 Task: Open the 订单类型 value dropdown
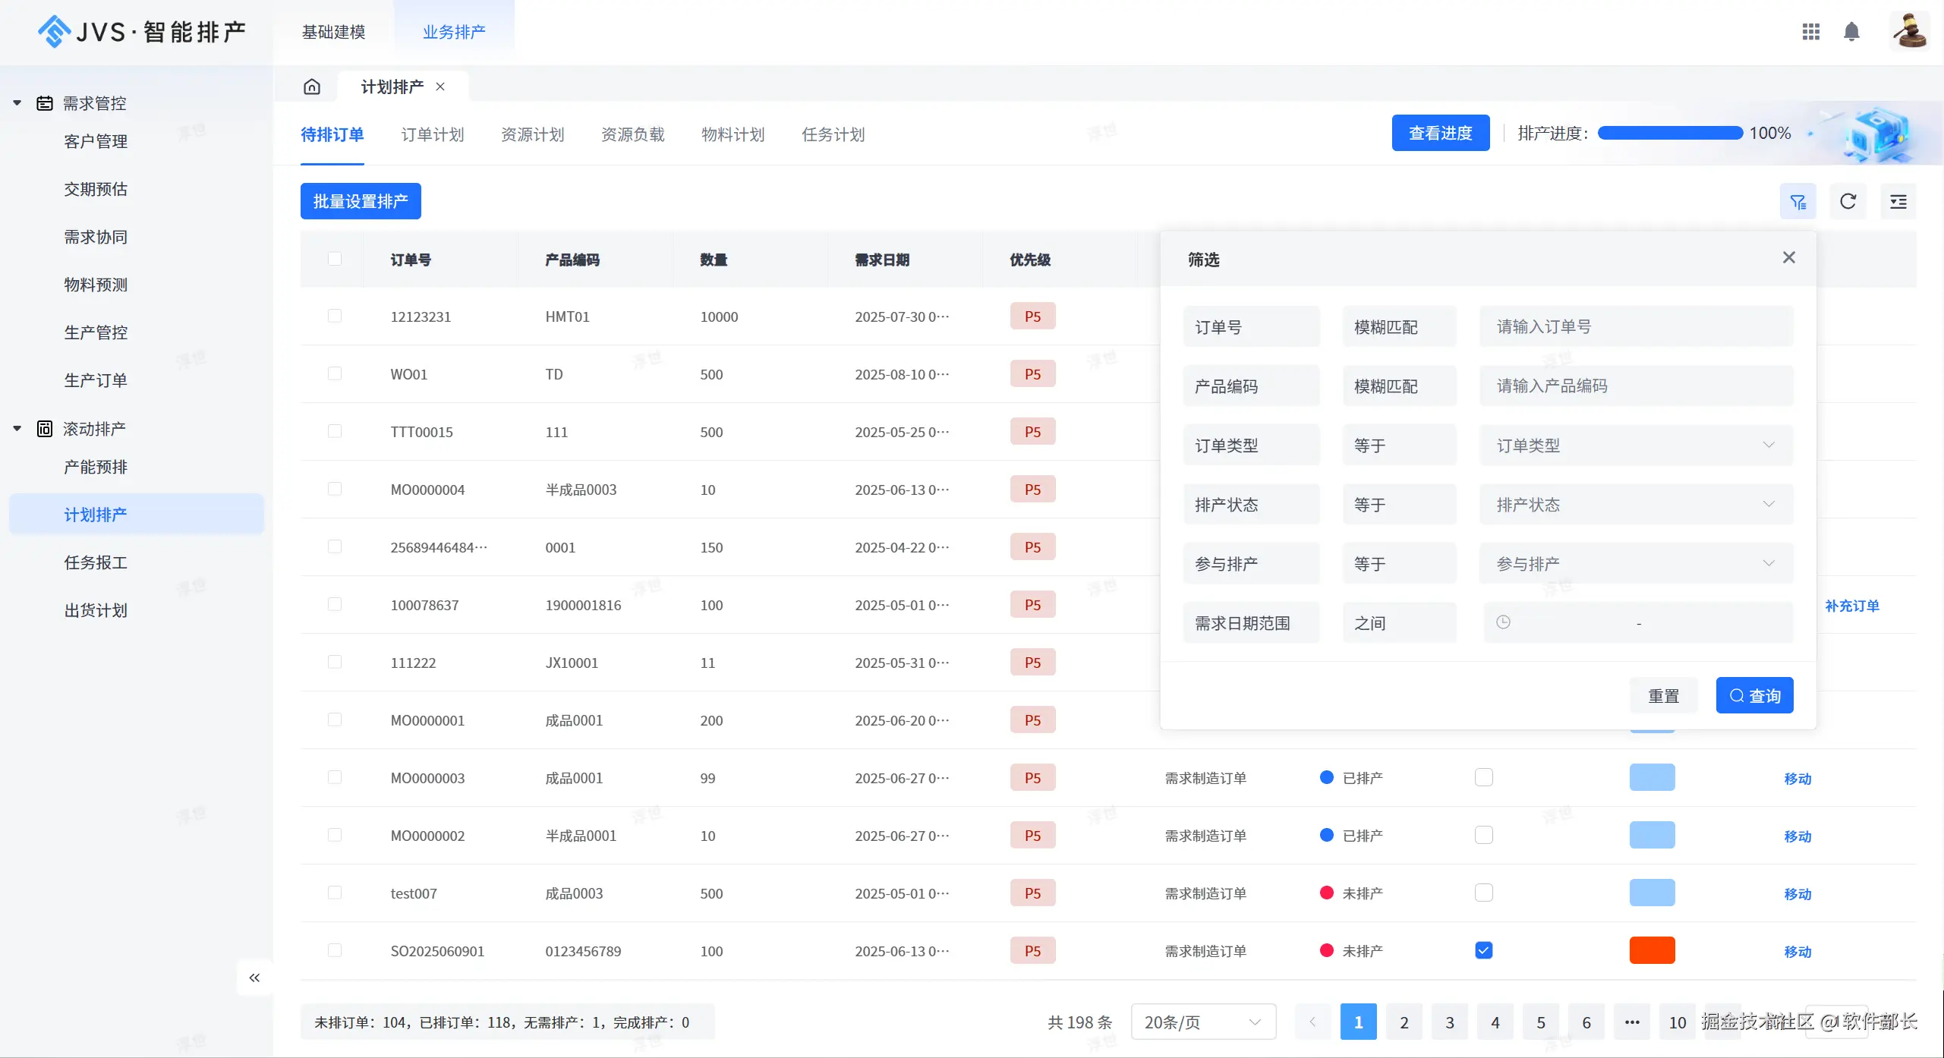pos(1636,446)
